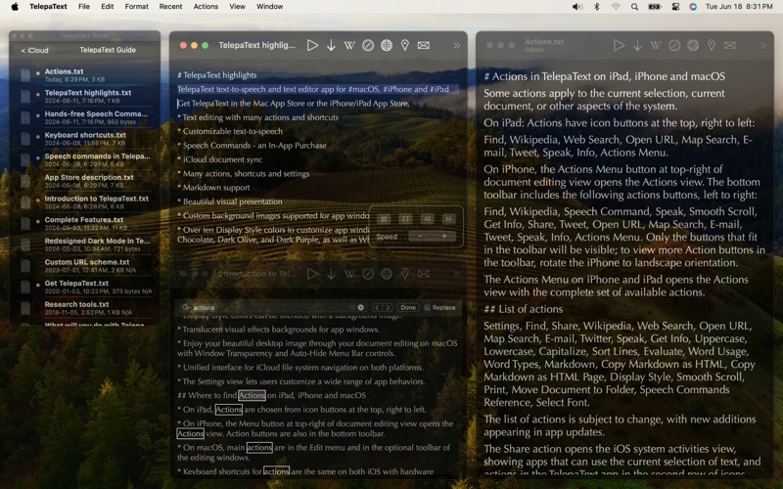This screenshot has height=489, width=783.
Task: Select the TelepaText highlights.txt file row
Action: 85,96
